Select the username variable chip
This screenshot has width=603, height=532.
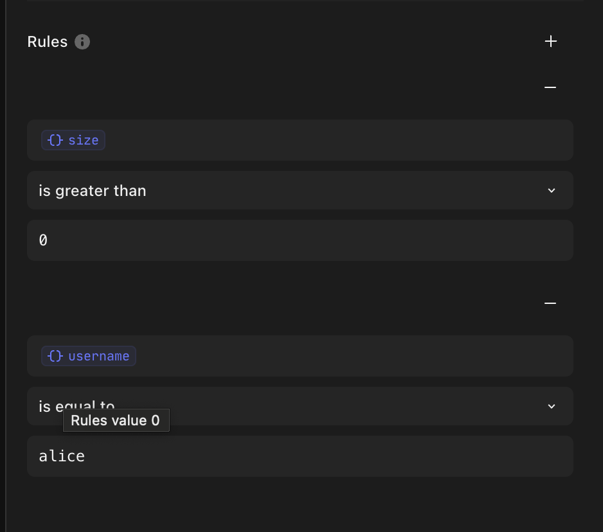point(89,356)
